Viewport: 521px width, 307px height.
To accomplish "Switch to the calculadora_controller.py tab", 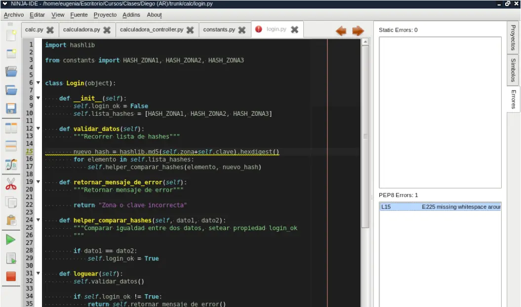I will tap(152, 30).
